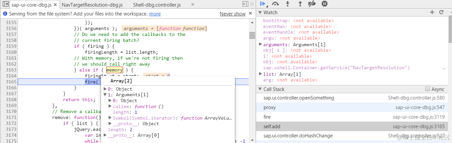Expand the arguments watch entry
The image size is (452, 143).
tap(260, 44)
